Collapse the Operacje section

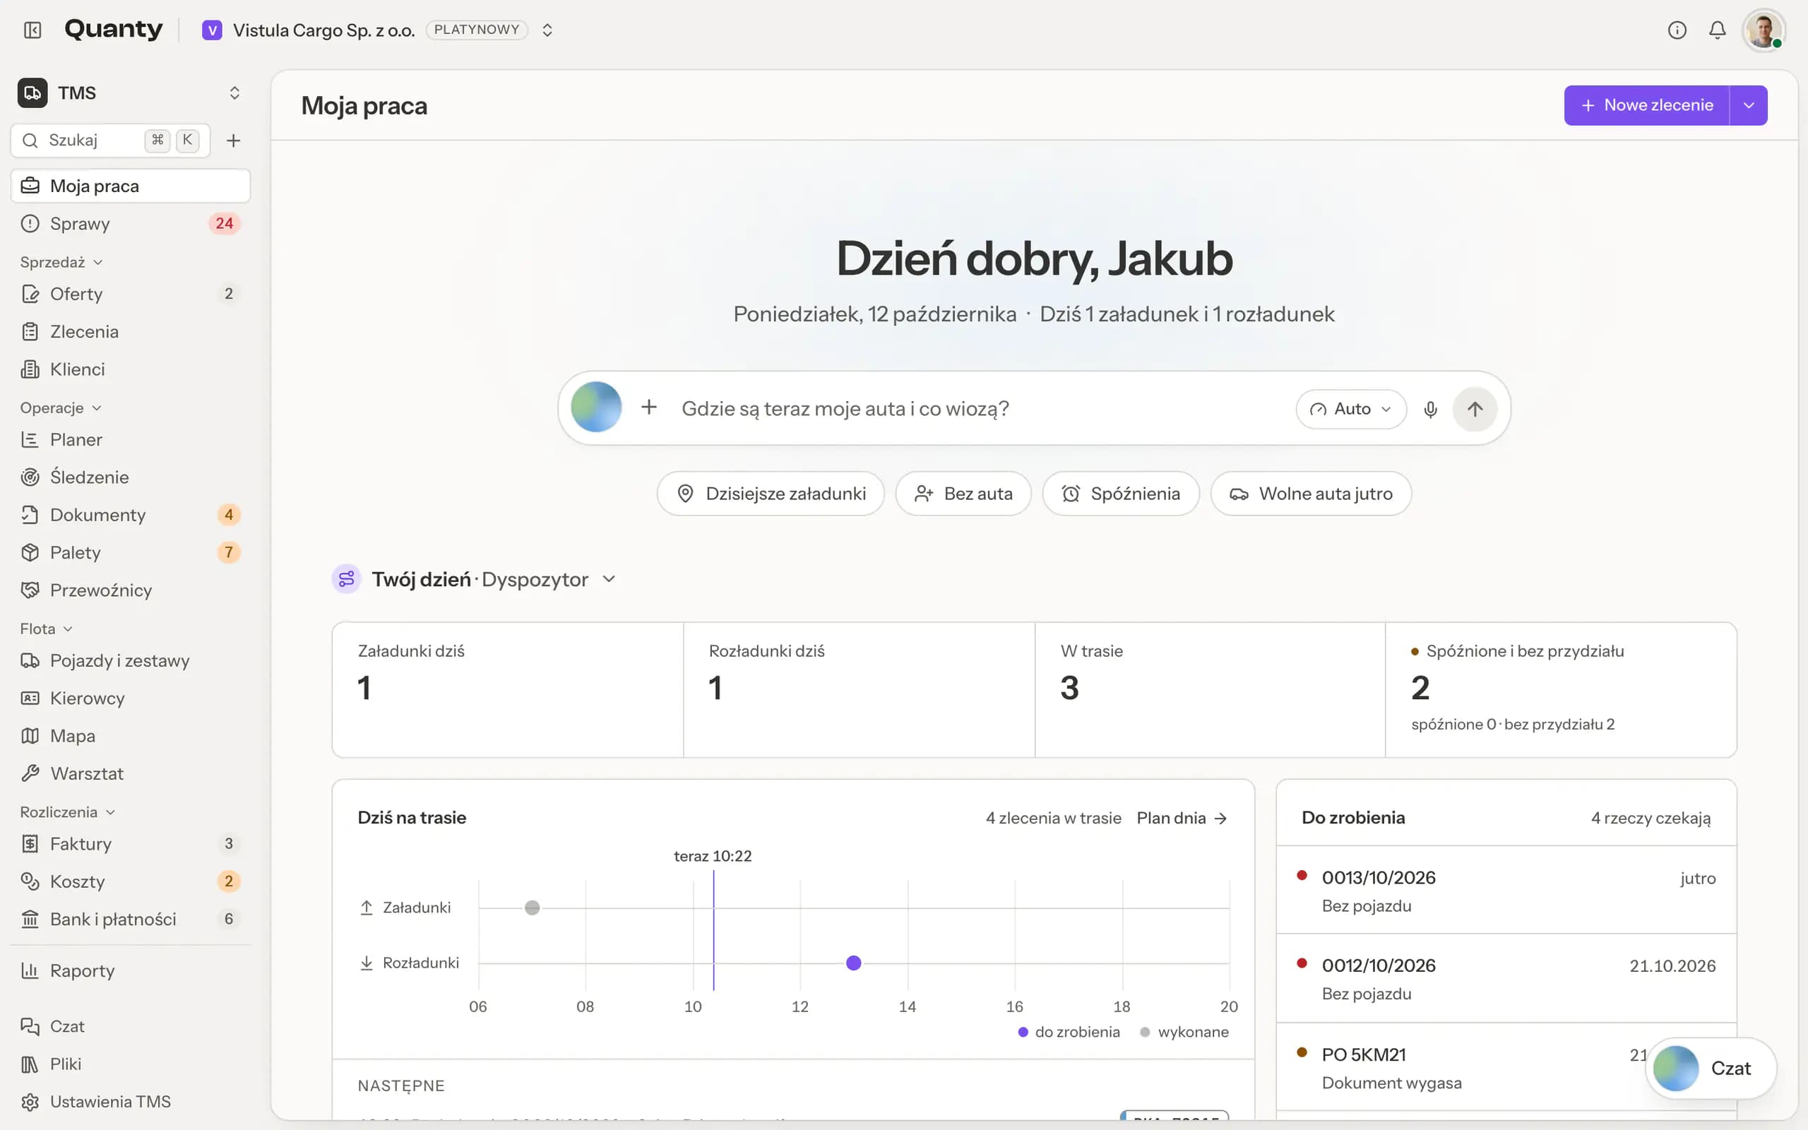click(61, 408)
